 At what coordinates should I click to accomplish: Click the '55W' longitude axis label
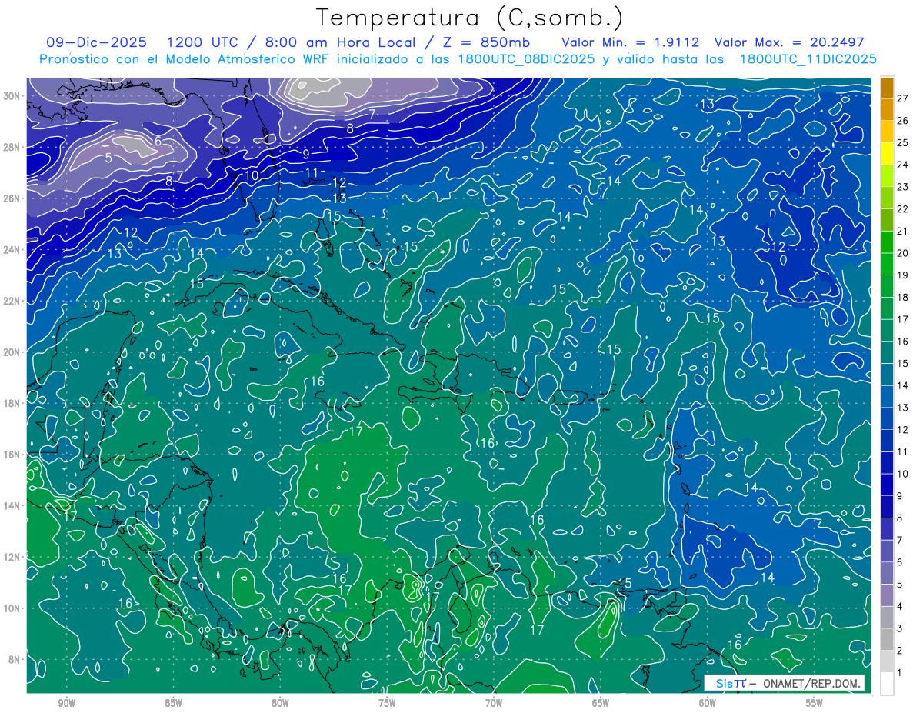pyautogui.click(x=815, y=703)
